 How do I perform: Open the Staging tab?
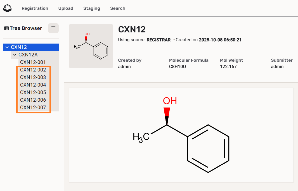(92, 8)
